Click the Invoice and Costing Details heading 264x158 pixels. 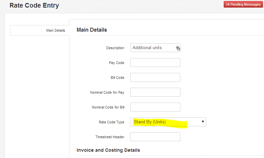(108, 150)
